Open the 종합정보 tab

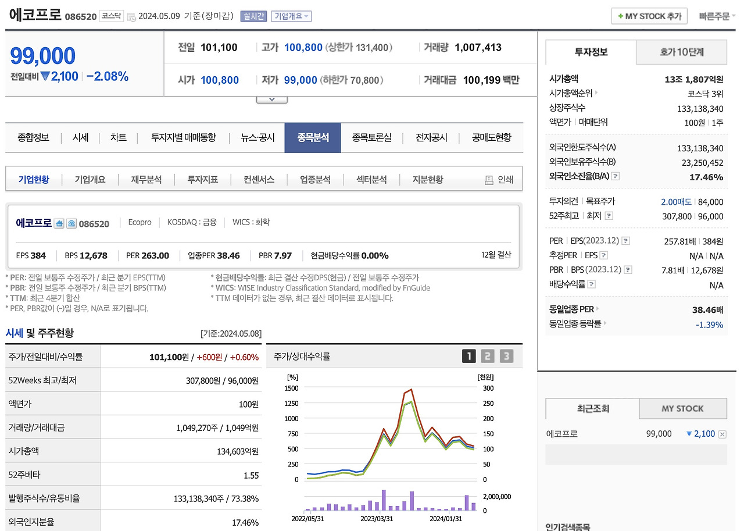tap(33, 138)
